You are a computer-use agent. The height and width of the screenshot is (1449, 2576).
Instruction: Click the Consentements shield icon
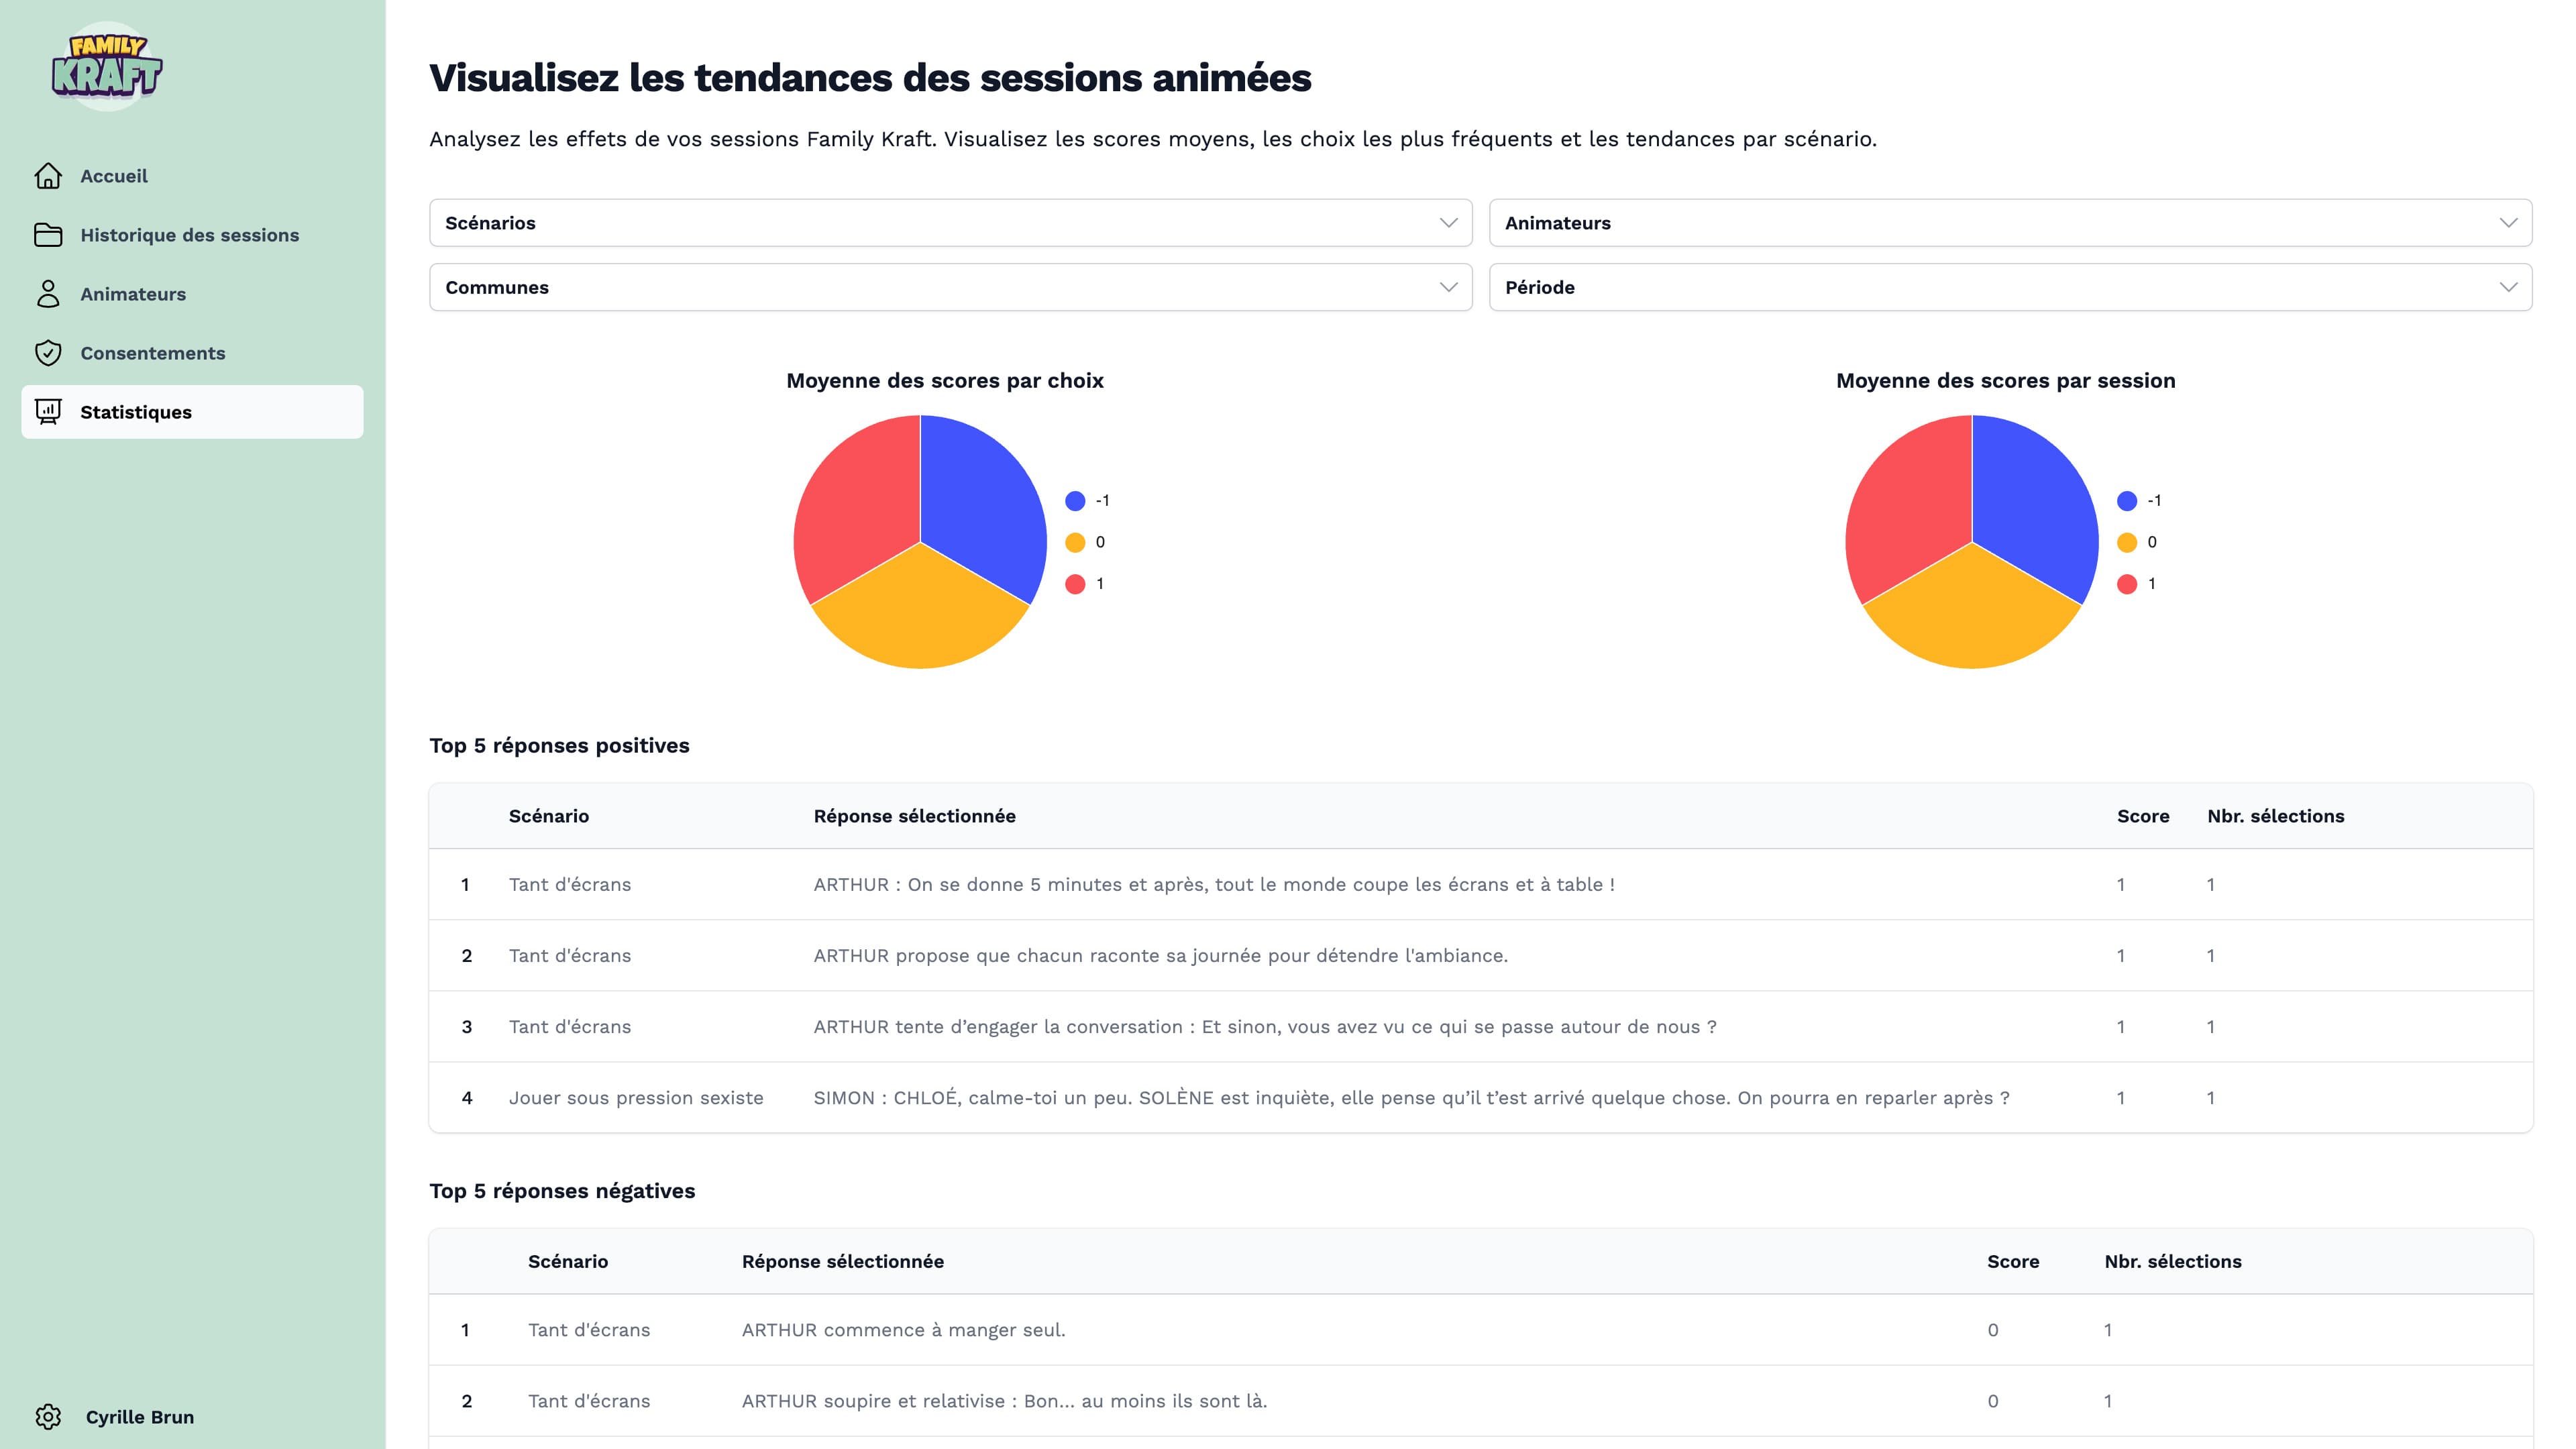48,353
